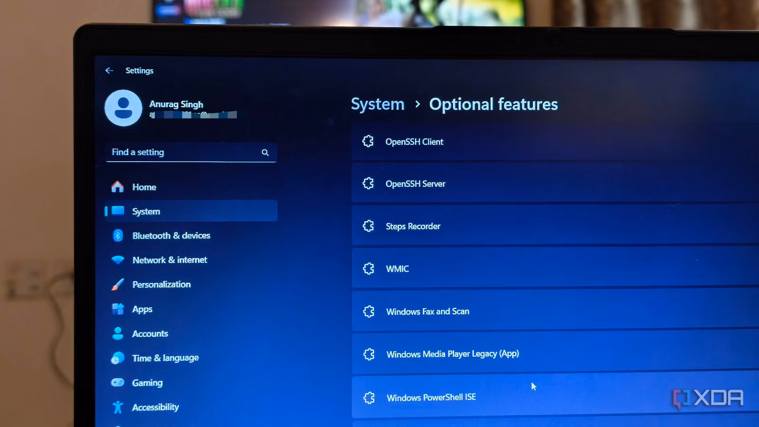Click the Gaming controller icon
The height and width of the screenshot is (427, 759).
tap(118, 382)
